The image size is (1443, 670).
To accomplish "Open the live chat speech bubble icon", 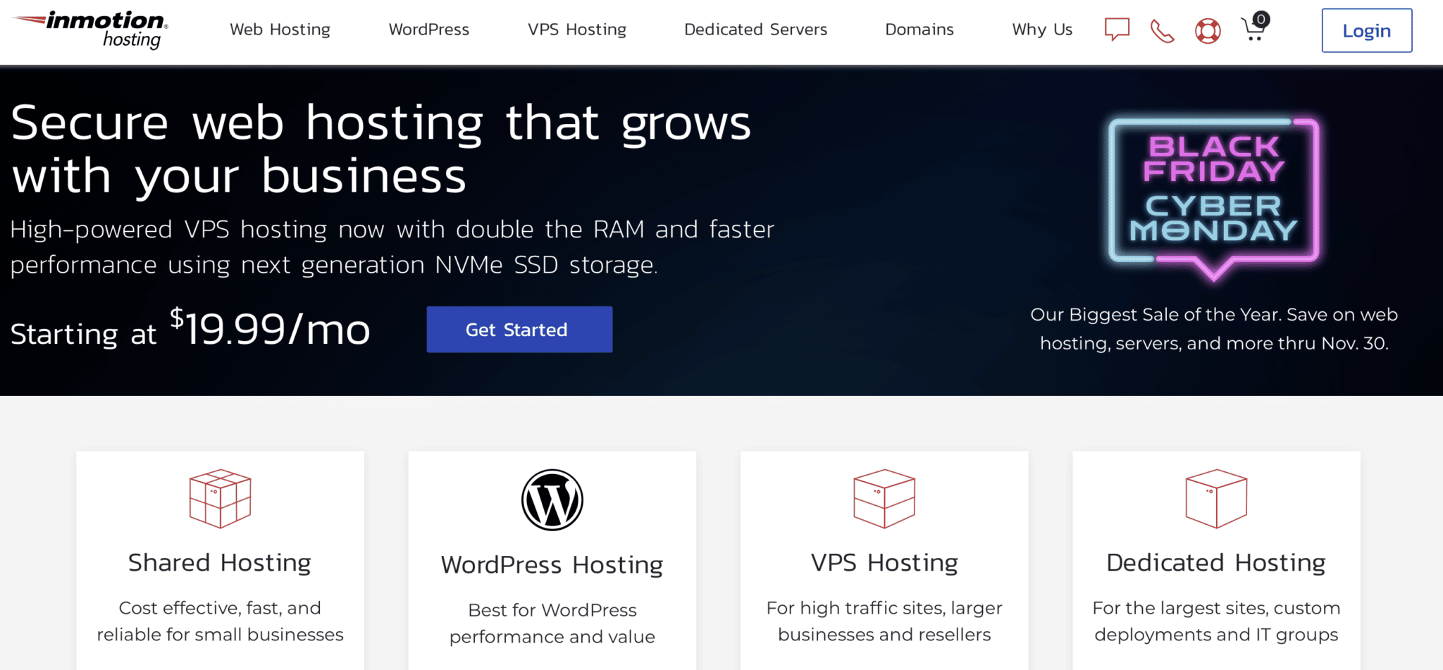I will click(x=1117, y=30).
